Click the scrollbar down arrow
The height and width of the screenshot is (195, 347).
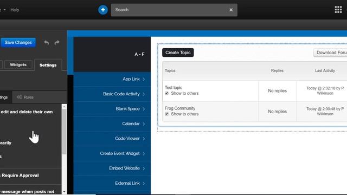[64, 192]
